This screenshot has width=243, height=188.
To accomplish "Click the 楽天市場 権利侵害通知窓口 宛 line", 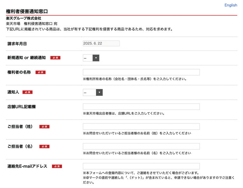I will point(32,24).
